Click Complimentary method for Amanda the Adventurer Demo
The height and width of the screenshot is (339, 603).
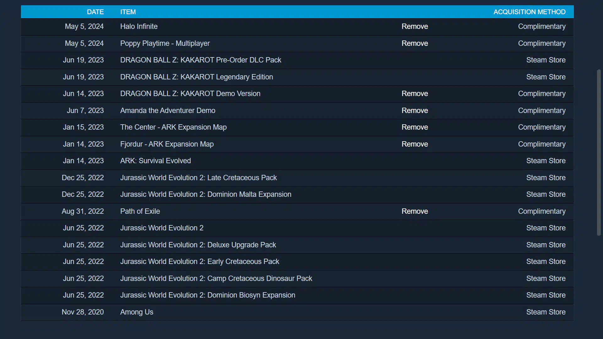click(542, 110)
